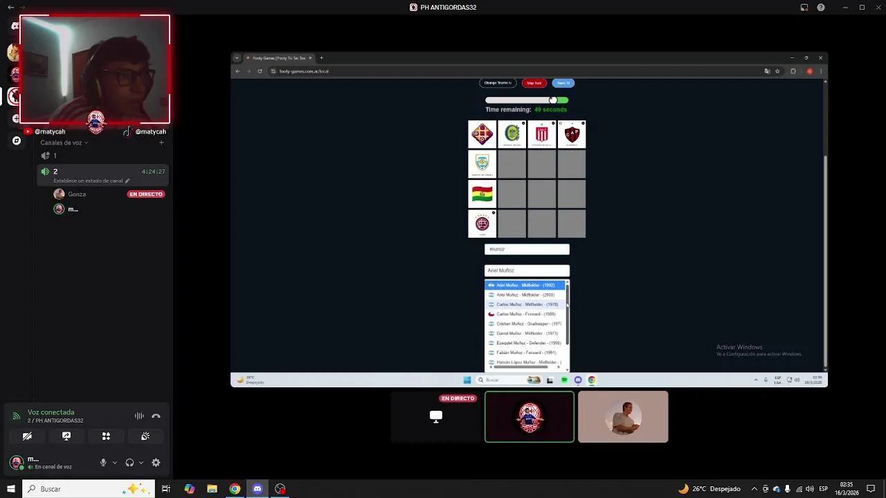886x498 pixels.
Task: Select Cristian Muñoz Goalkeeper option
Action: [x=525, y=324]
